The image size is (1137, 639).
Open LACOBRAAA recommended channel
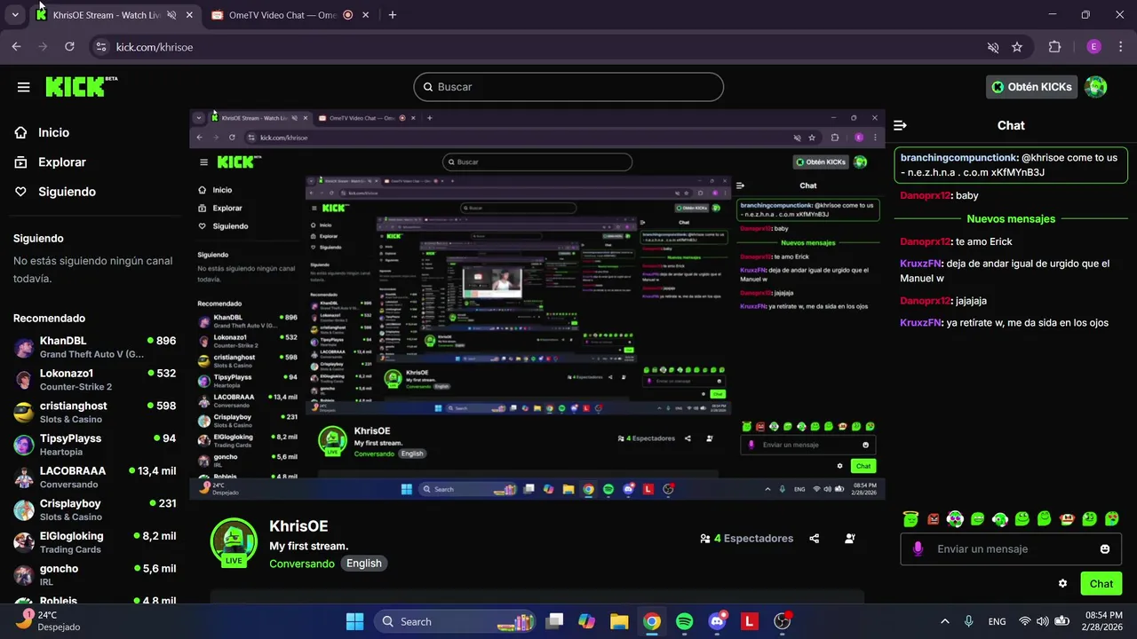coord(95,477)
